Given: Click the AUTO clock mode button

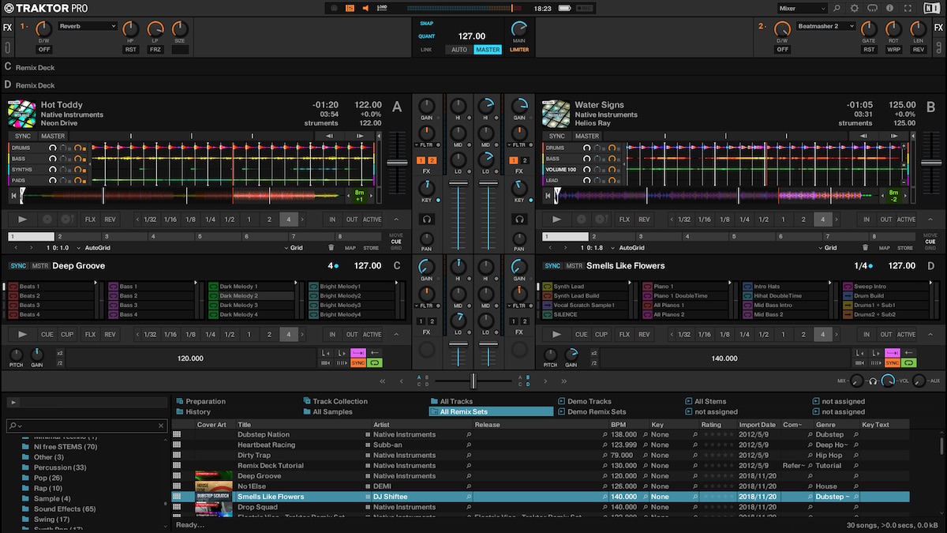Looking at the screenshot, I should click(459, 50).
